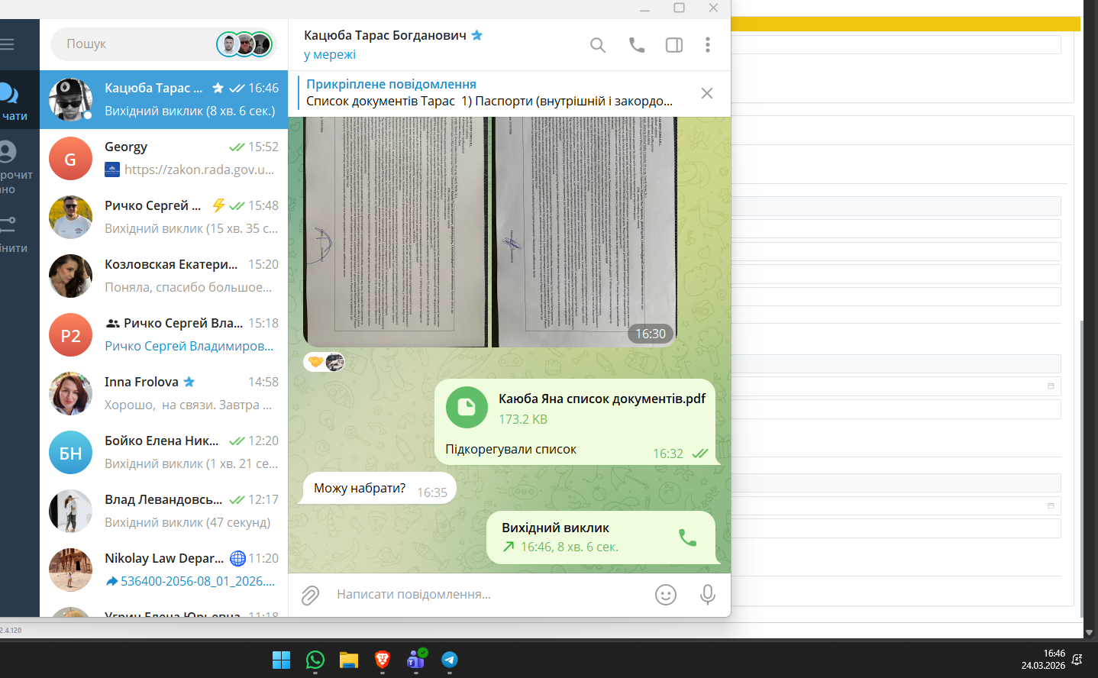Launch Brave browser from the taskbar
This screenshot has width=1098, height=678.
pos(383,660)
